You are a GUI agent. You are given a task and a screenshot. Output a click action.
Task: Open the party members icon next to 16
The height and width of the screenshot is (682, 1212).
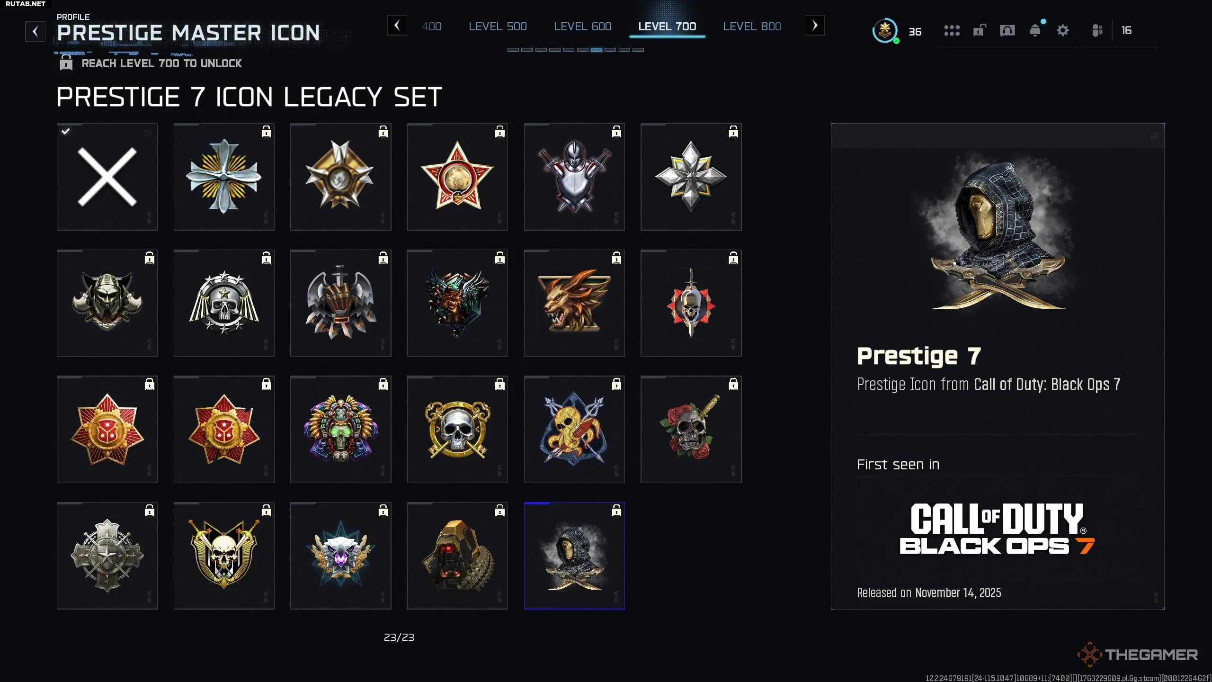tap(1097, 31)
